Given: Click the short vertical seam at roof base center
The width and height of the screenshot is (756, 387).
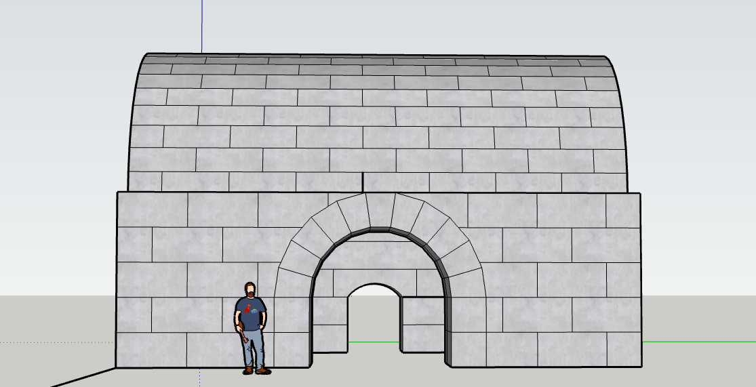Looking at the screenshot, I should pyautogui.click(x=363, y=182).
